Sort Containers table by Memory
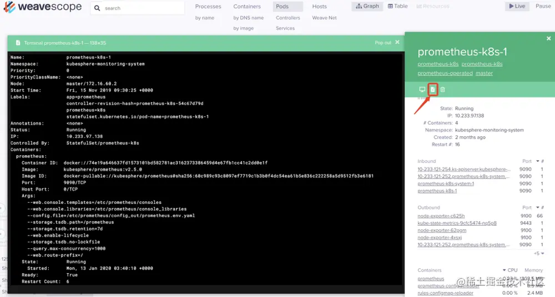The width and height of the screenshot is (555, 297). [x=533, y=270]
